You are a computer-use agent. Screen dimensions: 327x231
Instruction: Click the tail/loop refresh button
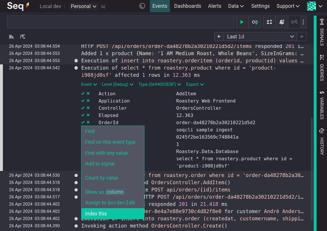[x=255, y=22]
